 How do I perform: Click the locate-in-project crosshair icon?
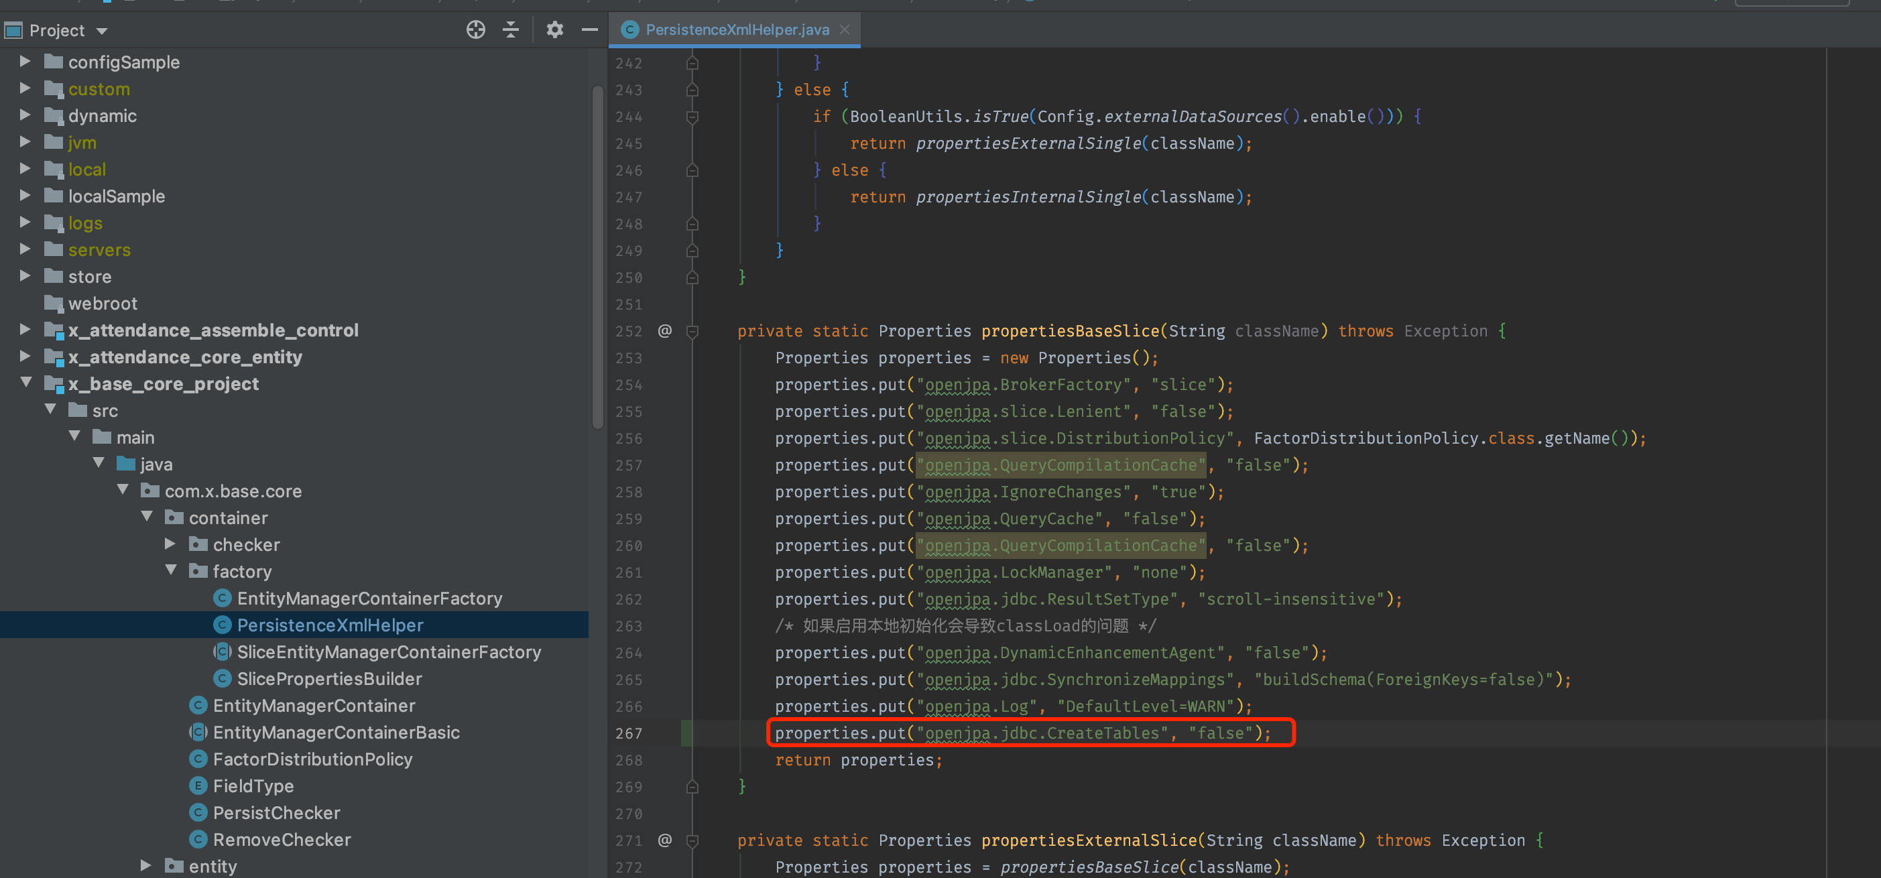pyautogui.click(x=475, y=30)
